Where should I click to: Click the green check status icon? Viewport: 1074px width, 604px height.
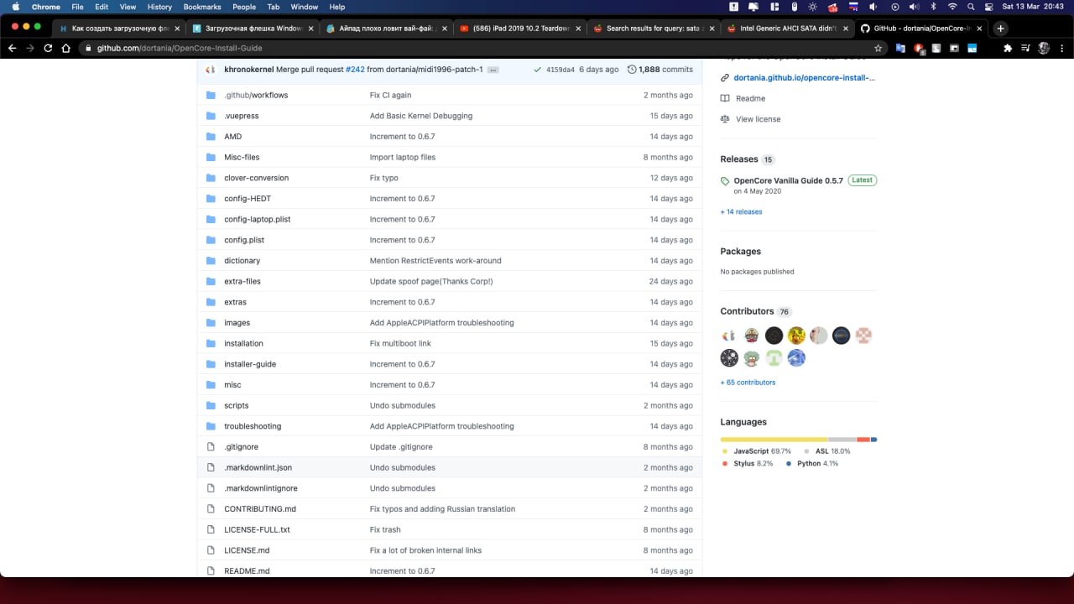pyautogui.click(x=537, y=70)
